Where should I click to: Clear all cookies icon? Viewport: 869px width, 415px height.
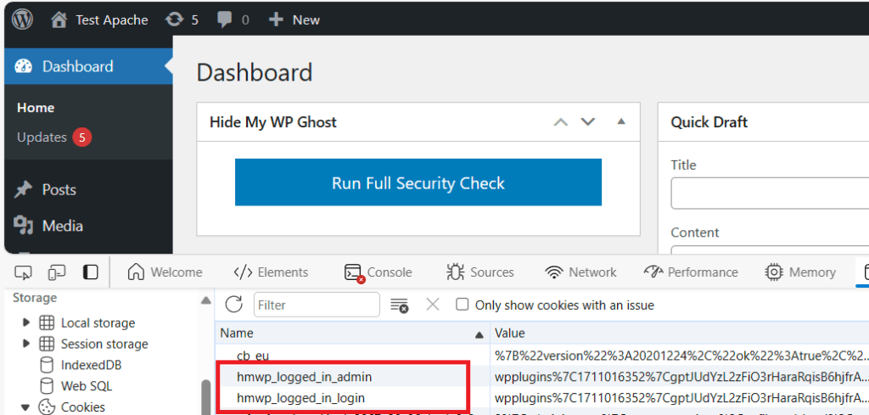(x=399, y=305)
